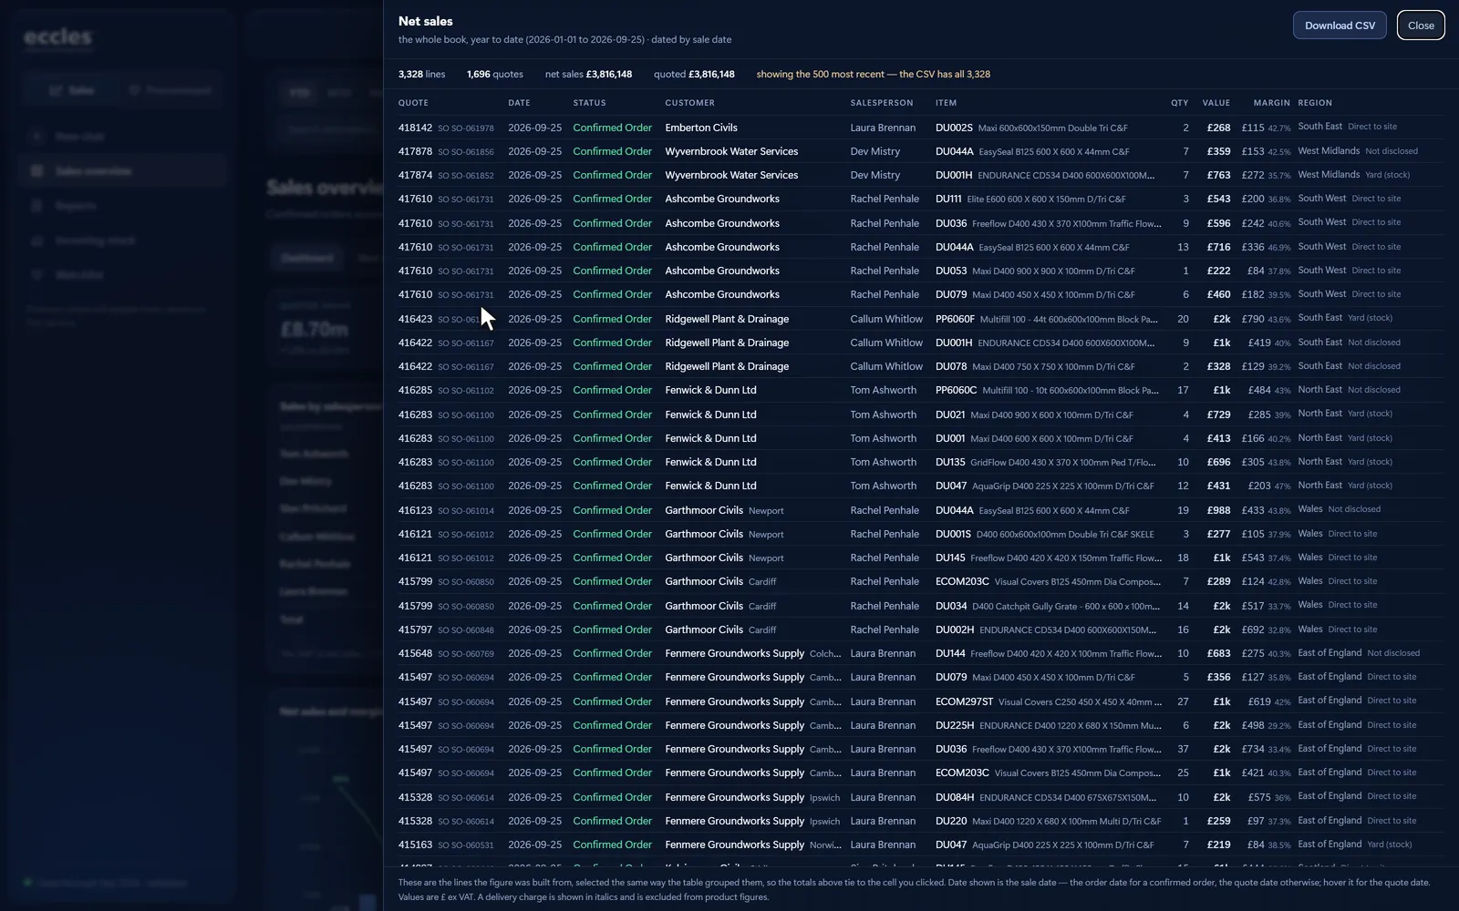Click the '1,696 quotes' summary count

point(495,75)
